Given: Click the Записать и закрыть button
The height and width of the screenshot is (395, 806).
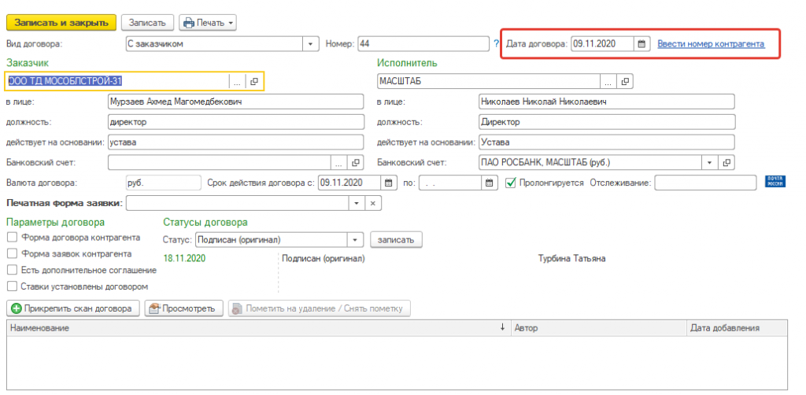Looking at the screenshot, I should pos(61,23).
